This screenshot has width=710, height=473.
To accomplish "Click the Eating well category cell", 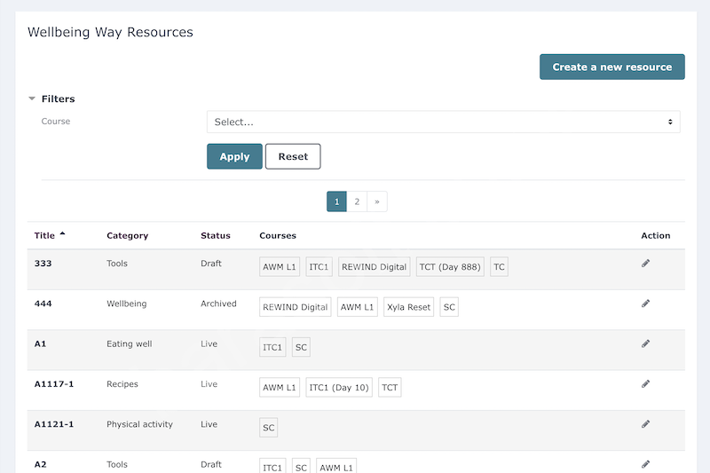I will [x=129, y=344].
